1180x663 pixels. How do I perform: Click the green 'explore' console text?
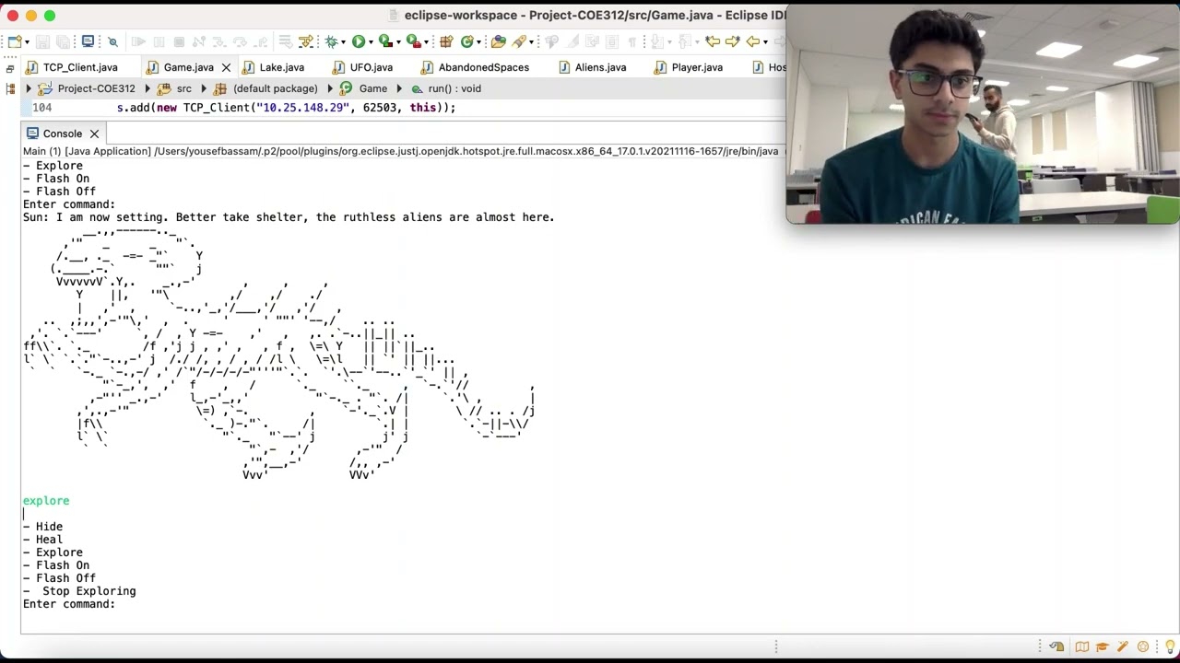tap(46, 501)
